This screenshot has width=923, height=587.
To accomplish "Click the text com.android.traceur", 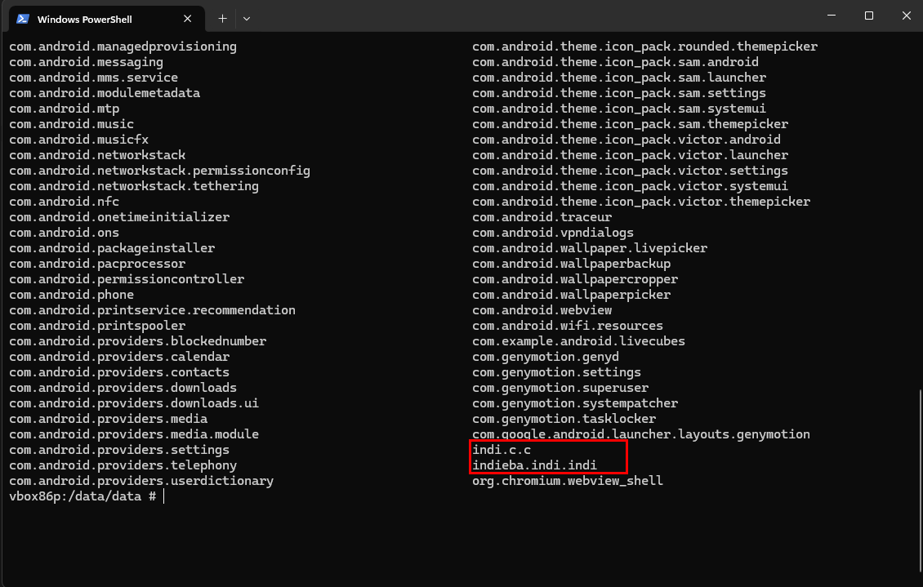I will click(542, 217).
